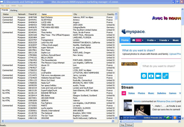This screenshot has width=184, height=127.
Task: Click the Upload Photos link
Action: point(175,54)
